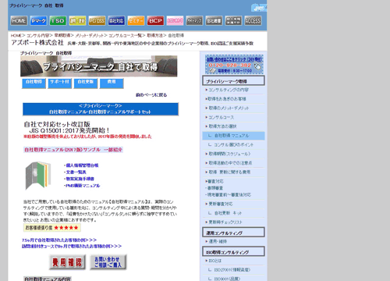
Task: Go to the gray サイトマップ nav button
Action: [194, 21]
